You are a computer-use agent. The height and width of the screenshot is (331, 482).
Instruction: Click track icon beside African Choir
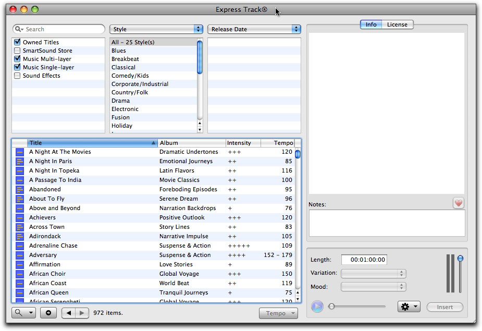[20, 274]
